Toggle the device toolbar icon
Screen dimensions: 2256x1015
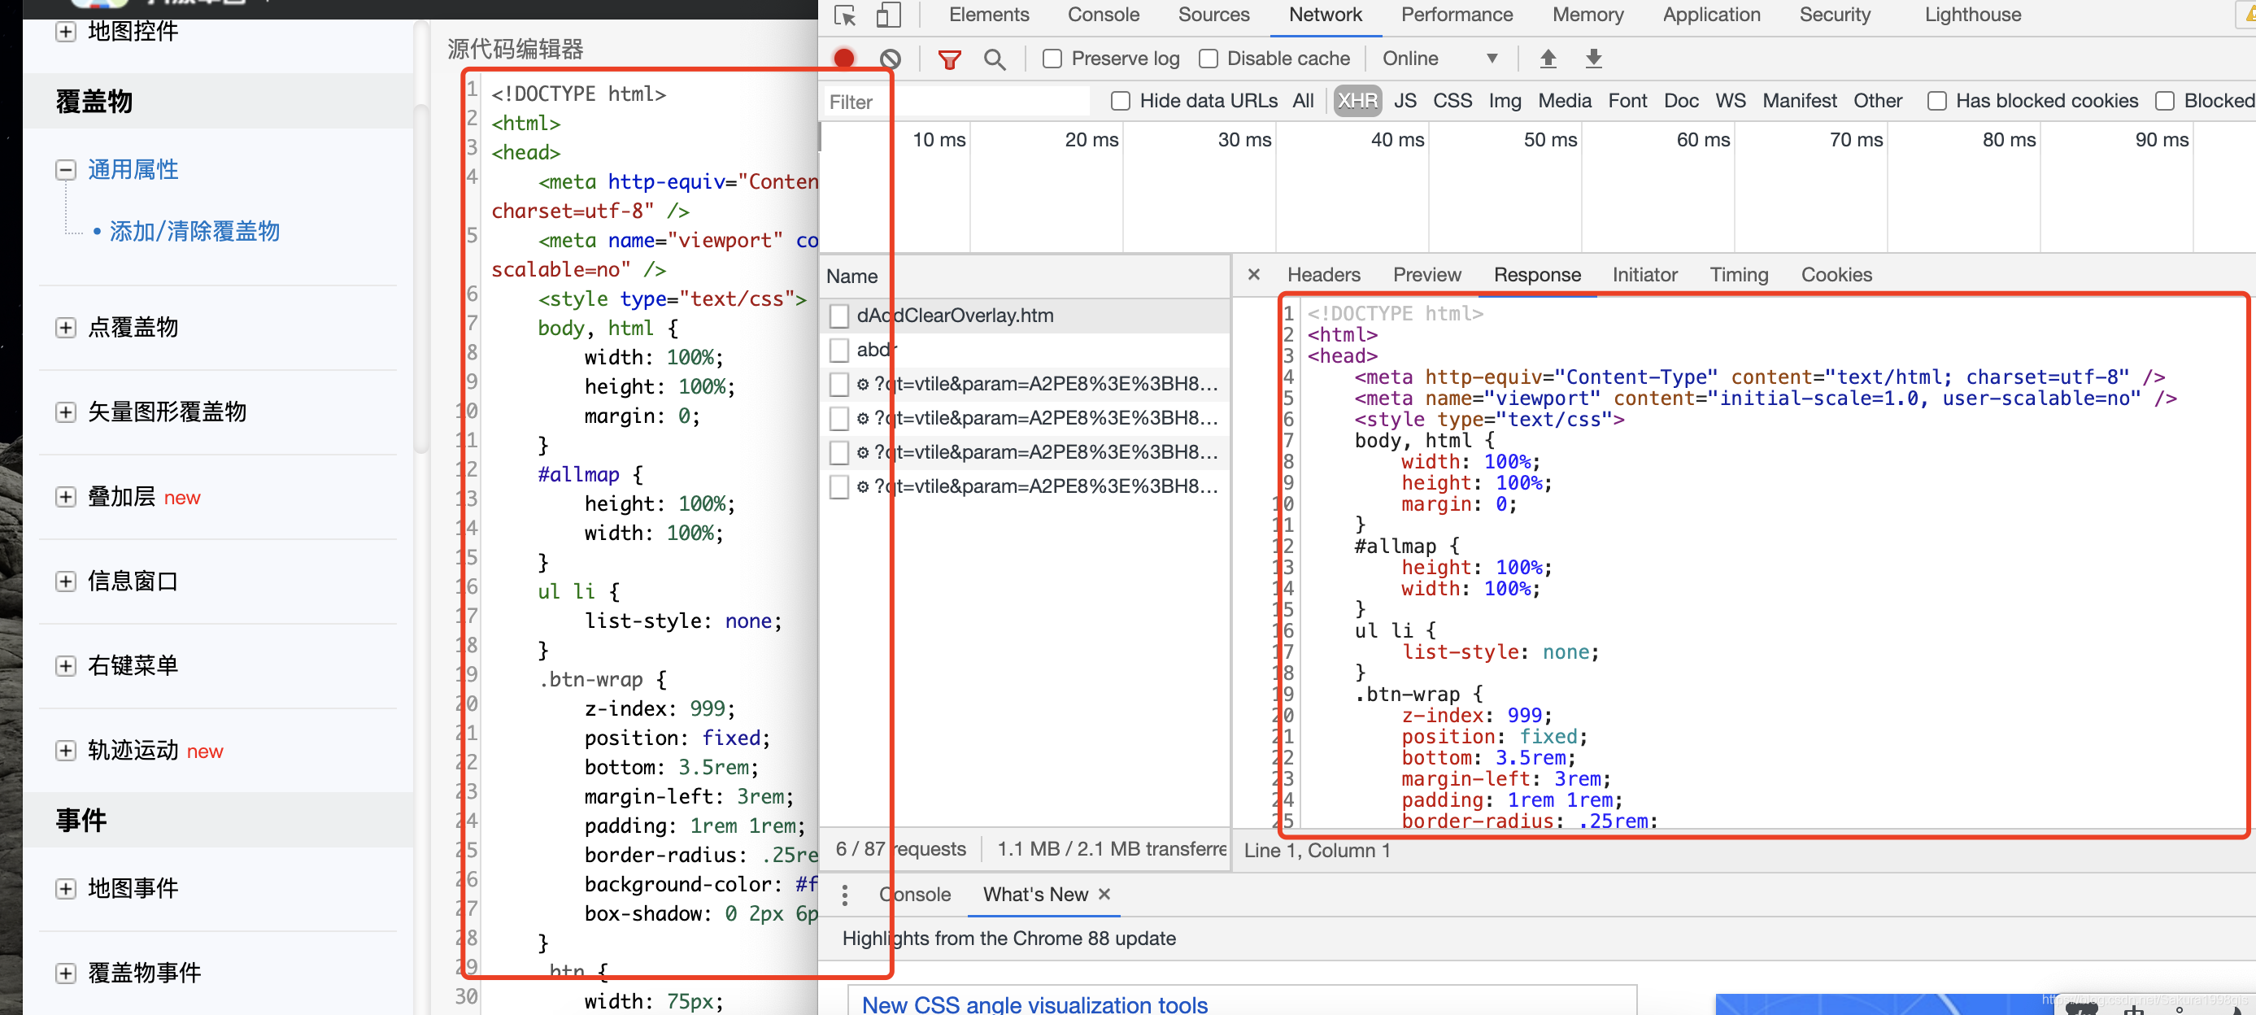(888, 15)
